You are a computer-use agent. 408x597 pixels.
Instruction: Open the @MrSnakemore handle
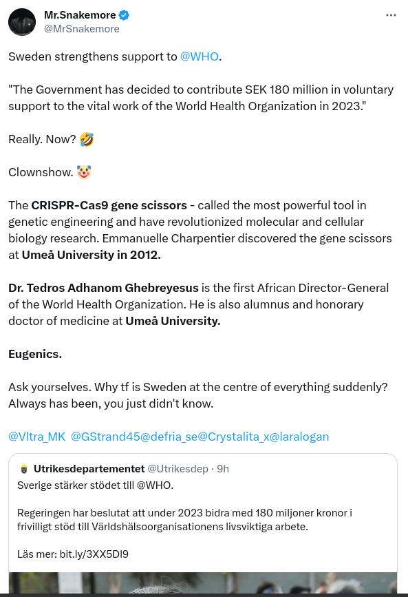(x=82, y=29)
